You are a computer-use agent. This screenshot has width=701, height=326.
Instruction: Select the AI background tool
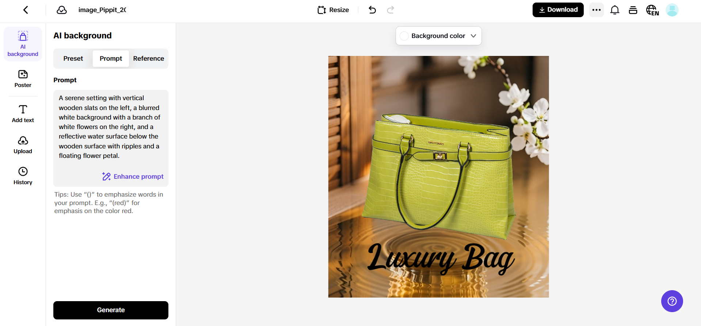23,44
